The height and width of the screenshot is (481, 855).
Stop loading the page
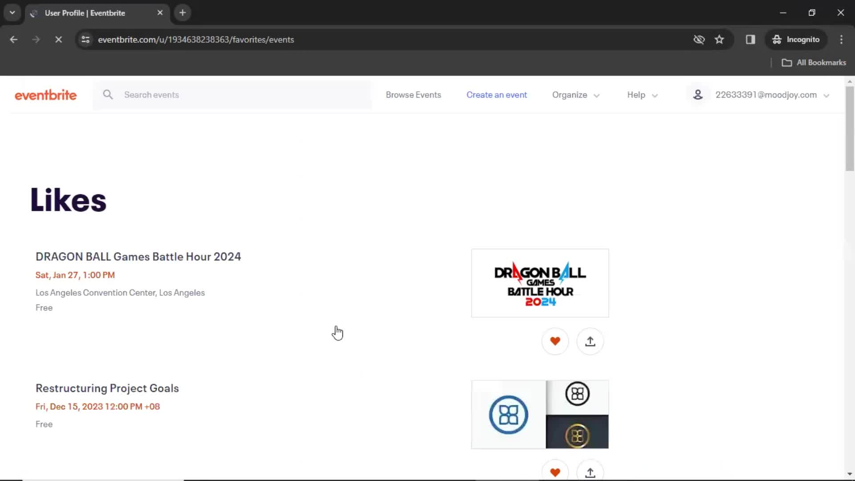[58, 39]
